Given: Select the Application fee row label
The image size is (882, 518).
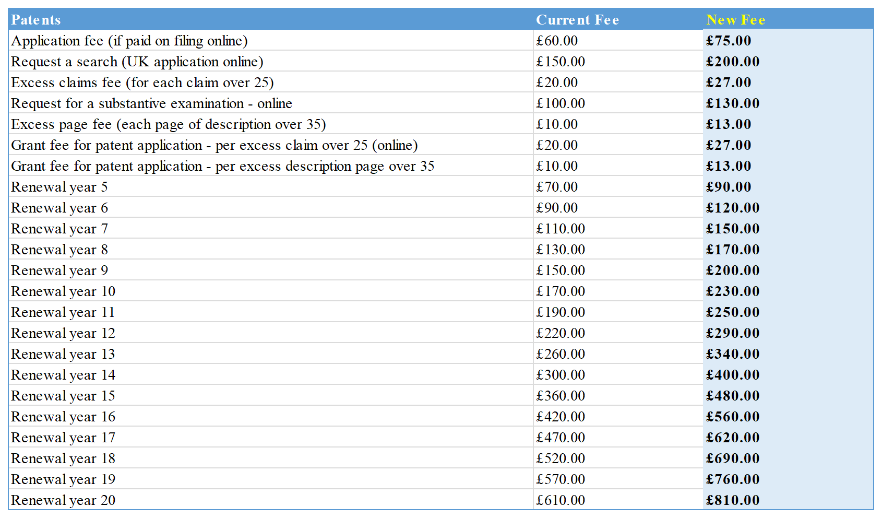Looking at the screenshot, I should click(129, 41).
